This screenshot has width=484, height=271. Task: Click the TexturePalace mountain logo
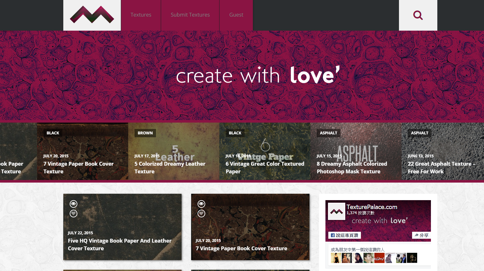pyautogui.click(x=92, y=15)
